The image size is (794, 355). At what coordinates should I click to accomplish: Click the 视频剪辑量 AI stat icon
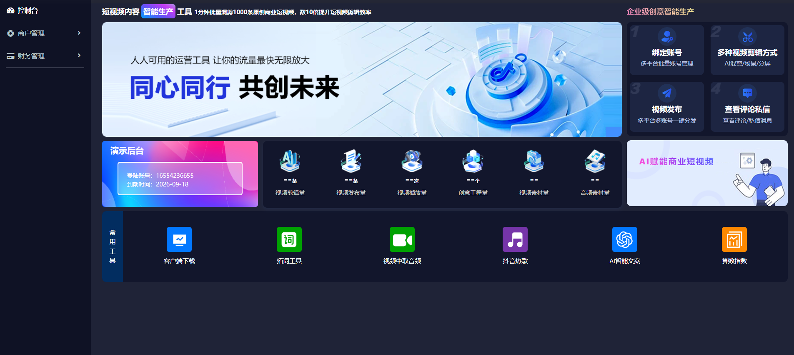[290, 161]
